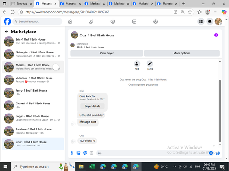Open options menu for the Moises chat
The width and height of the screenshot is (229, 171).
coord(56,67)
